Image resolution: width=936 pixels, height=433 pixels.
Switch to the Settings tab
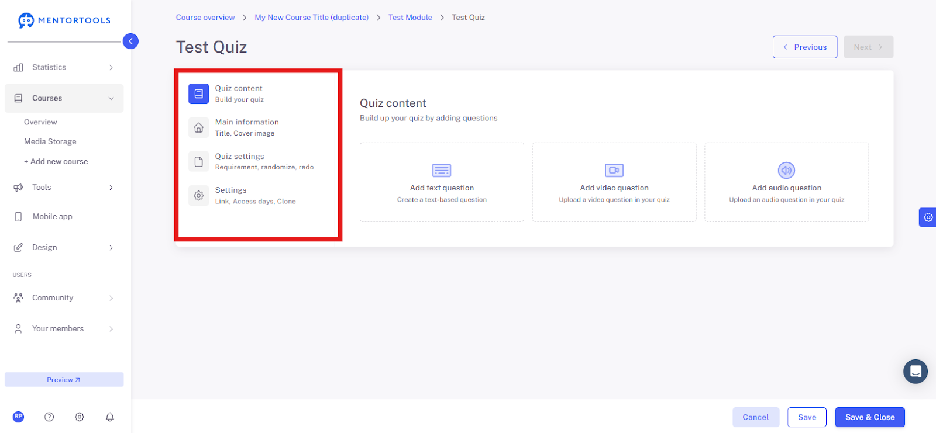[257, 195]
